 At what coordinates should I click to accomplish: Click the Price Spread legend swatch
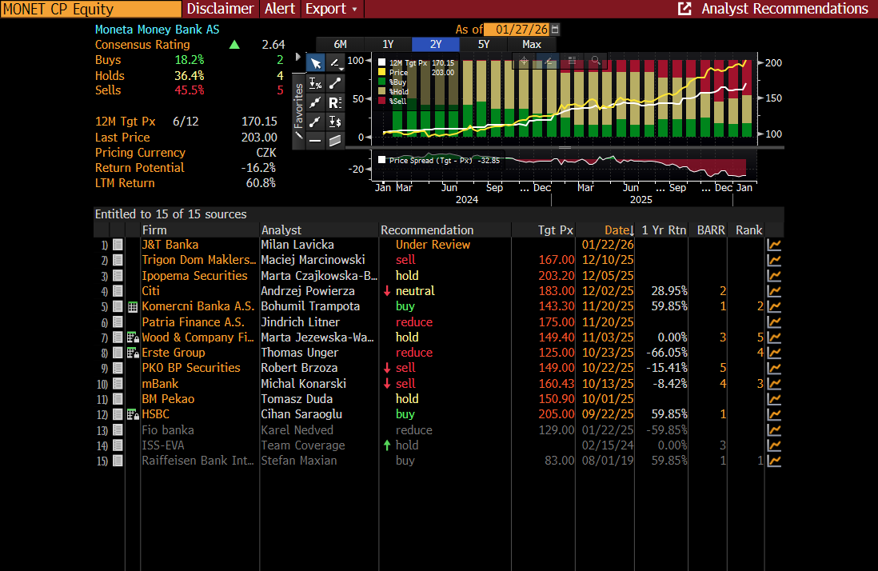382,160
